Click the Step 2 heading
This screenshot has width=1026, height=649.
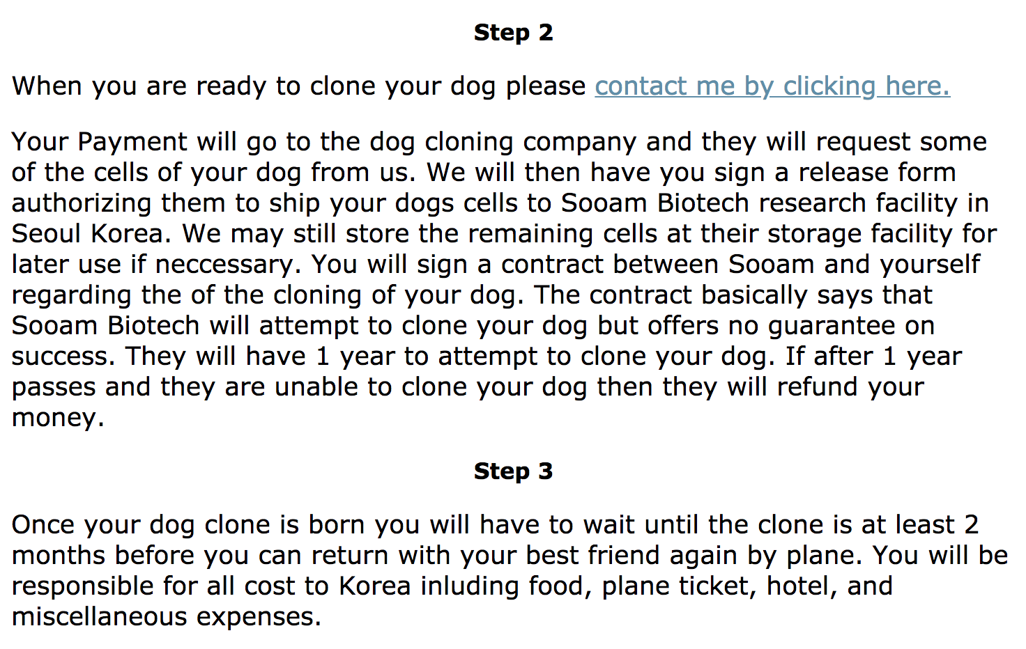click(513, 33)
